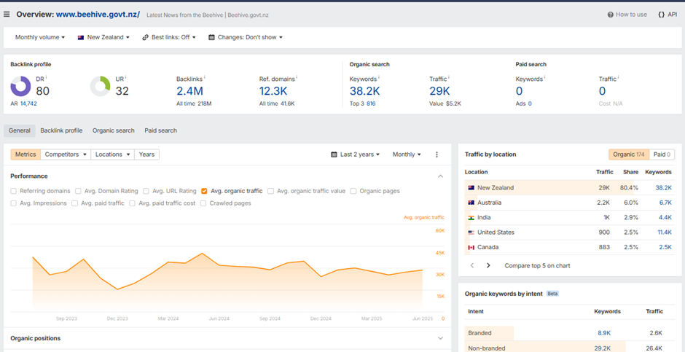Click the Canada flag row icon
The width and height of the screenshot is (685, 352).
click(471, 247)
